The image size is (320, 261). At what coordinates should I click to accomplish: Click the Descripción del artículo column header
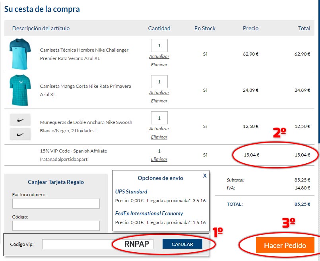[41, 28]
